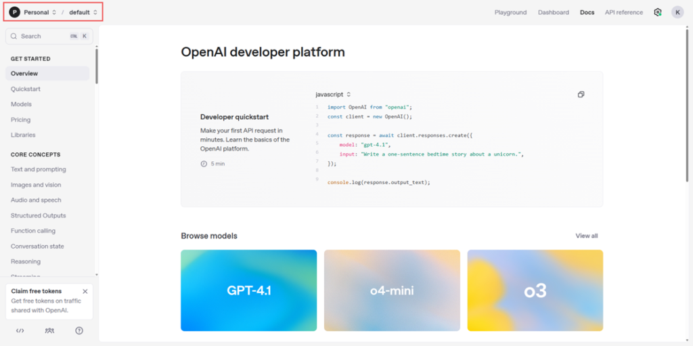Click the sidebar Search field
Viewport: 693px width, 346px height.
pos(49,36)
